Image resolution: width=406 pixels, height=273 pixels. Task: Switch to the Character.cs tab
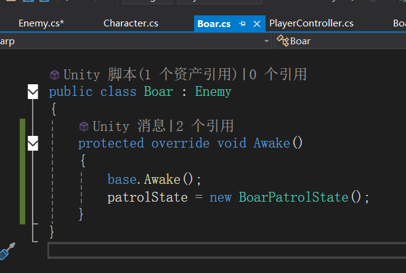coord(131,23)
